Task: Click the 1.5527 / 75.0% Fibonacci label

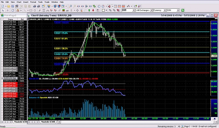Action: pyautogui.click(x=61, y=33)
